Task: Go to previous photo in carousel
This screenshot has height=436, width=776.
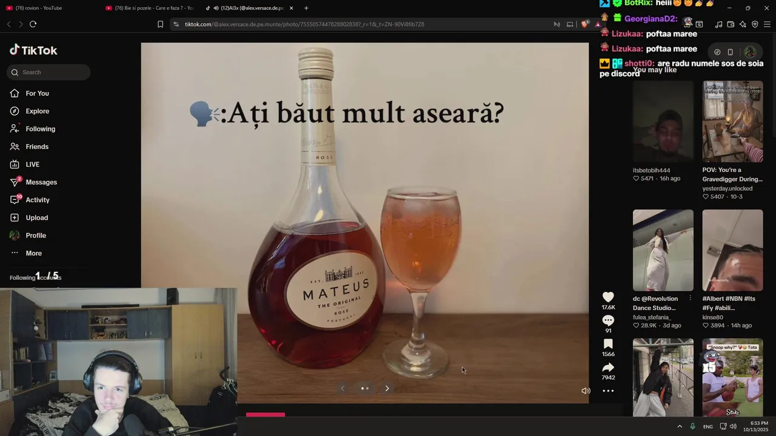Action: click(x=343, y=388)
